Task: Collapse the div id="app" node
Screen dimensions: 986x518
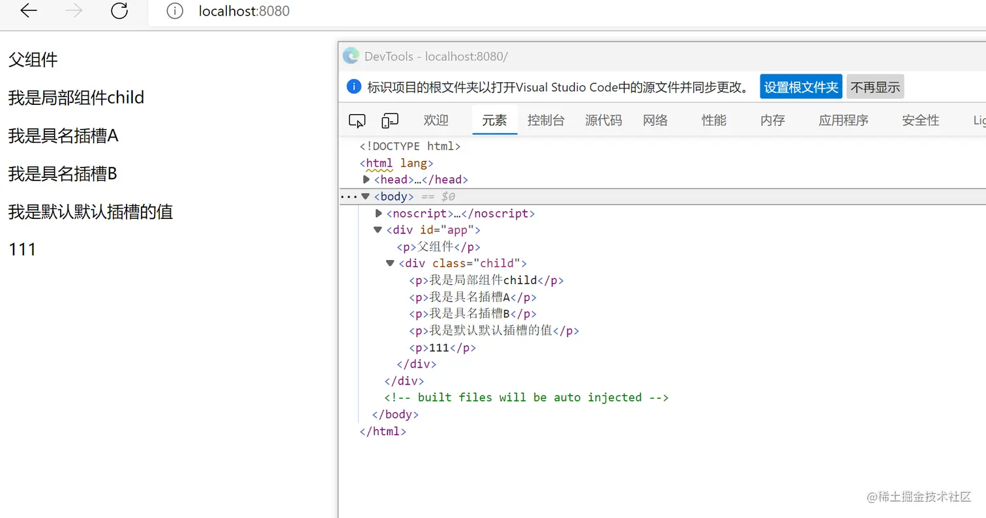Action: pyautogui.click(x=377, y=229)
